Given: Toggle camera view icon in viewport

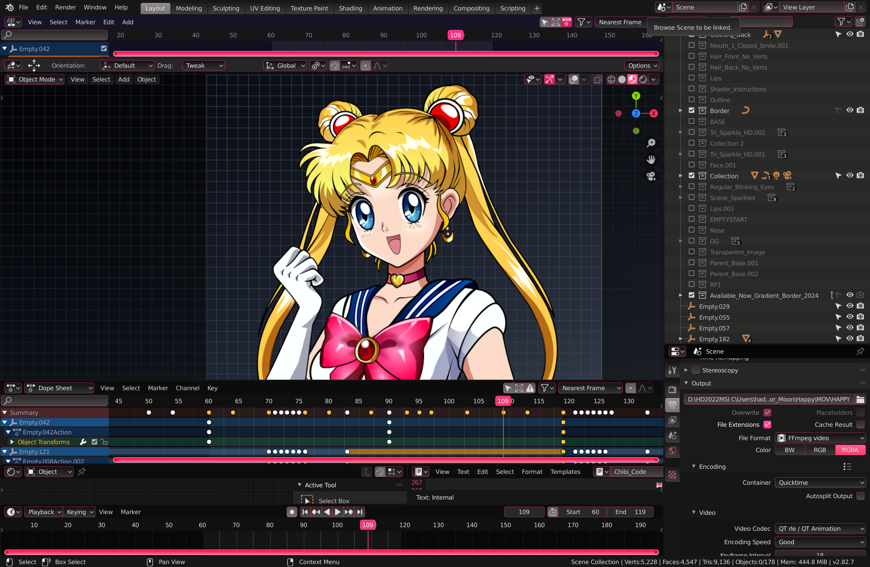Looking at the screenshot, I should click(x=651, y=176).
